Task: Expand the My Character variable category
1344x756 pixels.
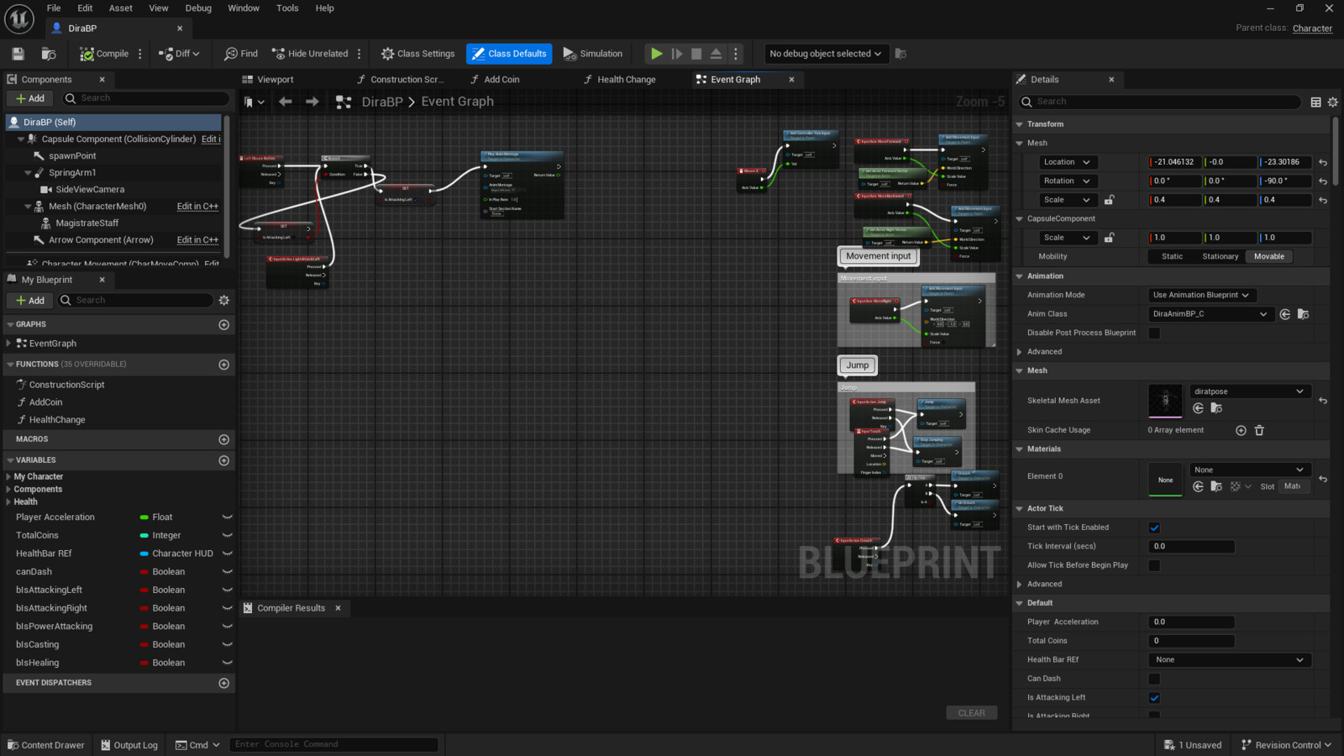Action: (8, 476)
